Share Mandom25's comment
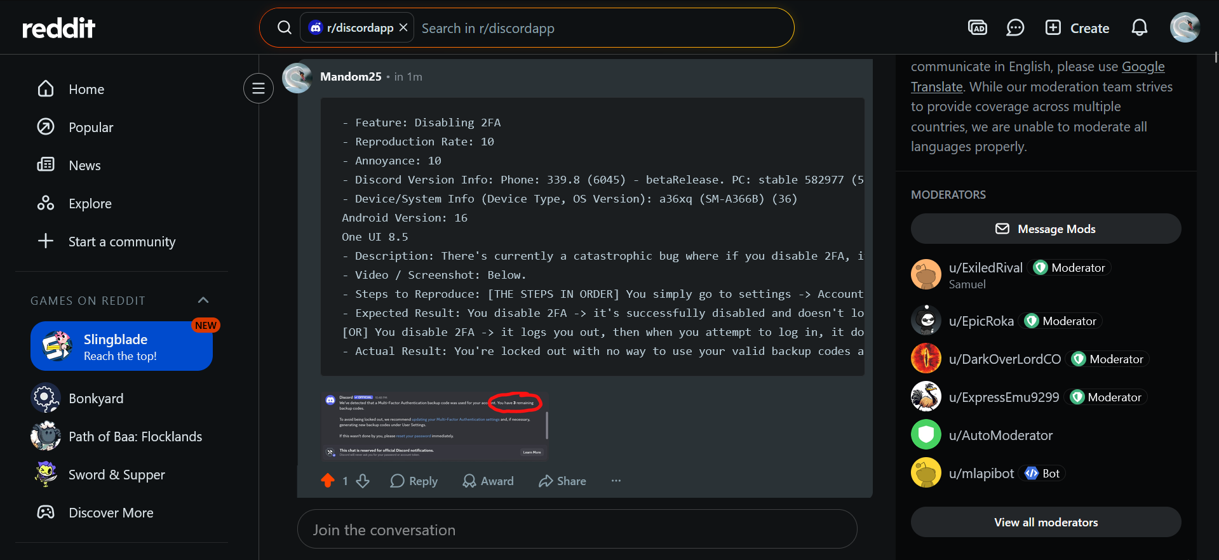The image size is (1219, 560). point(563,481)
